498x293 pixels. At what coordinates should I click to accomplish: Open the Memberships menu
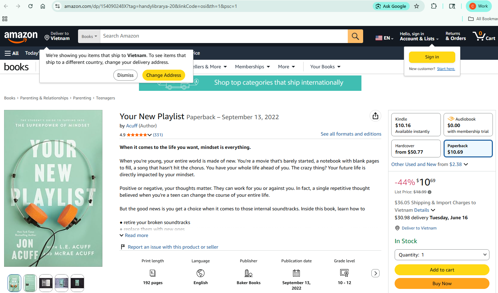[252, 67]
